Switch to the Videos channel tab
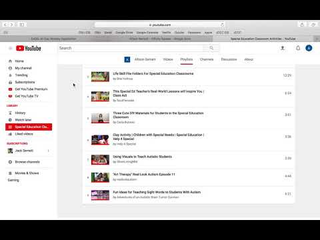 click(168, 59)
